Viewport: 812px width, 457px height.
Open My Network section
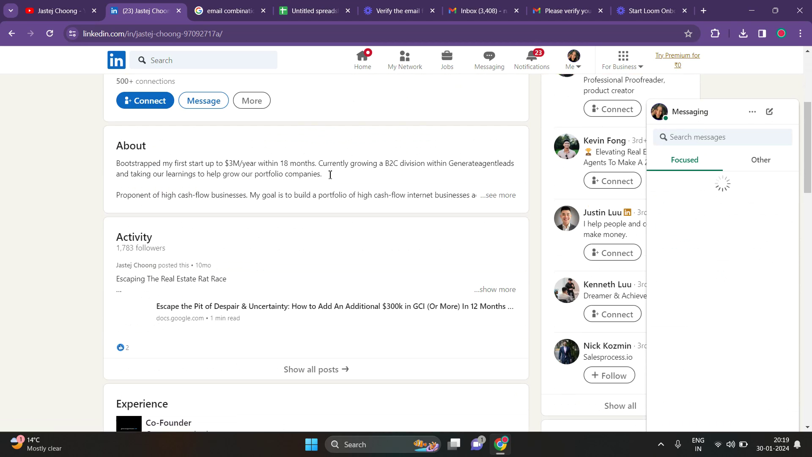pos(405,60)
